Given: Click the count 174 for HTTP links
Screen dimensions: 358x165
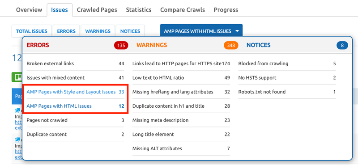Looking at the screenshot, I should 226,63.
